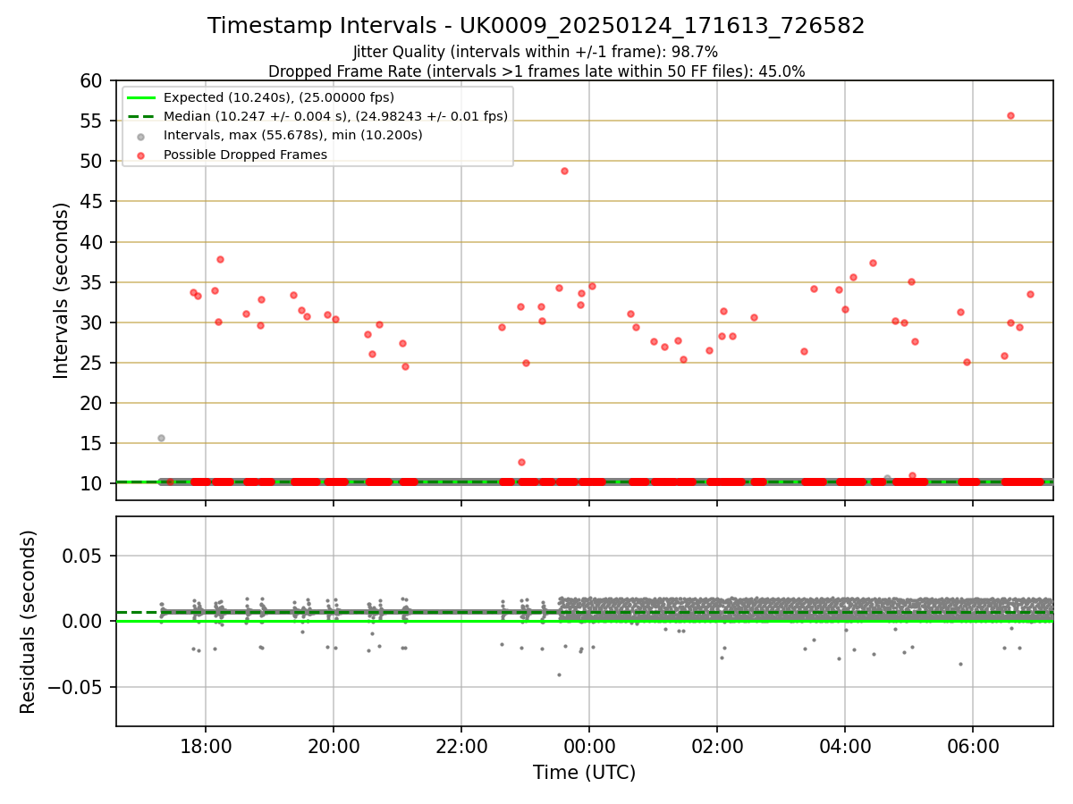This screenshot has width=1073, height=804.
Task: Click the red dropped-frame point near 49 seconds
Action: [564, 171]
